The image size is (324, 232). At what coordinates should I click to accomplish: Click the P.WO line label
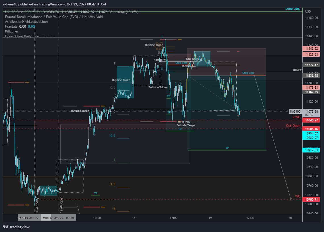click(x=296, y=117)
